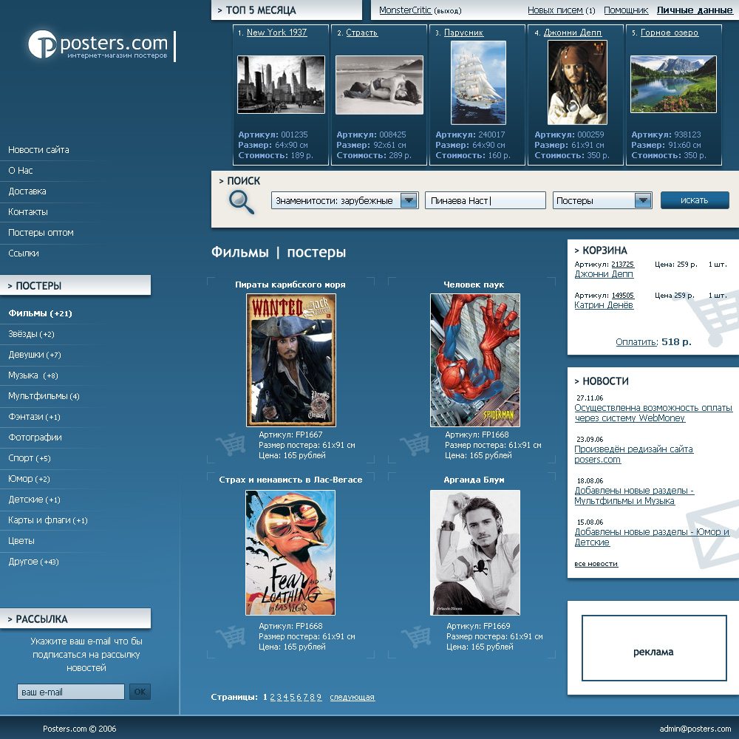Click the search text field with Пинаева Наст
The width and height of the screenshot is (739, 739).
485,200
